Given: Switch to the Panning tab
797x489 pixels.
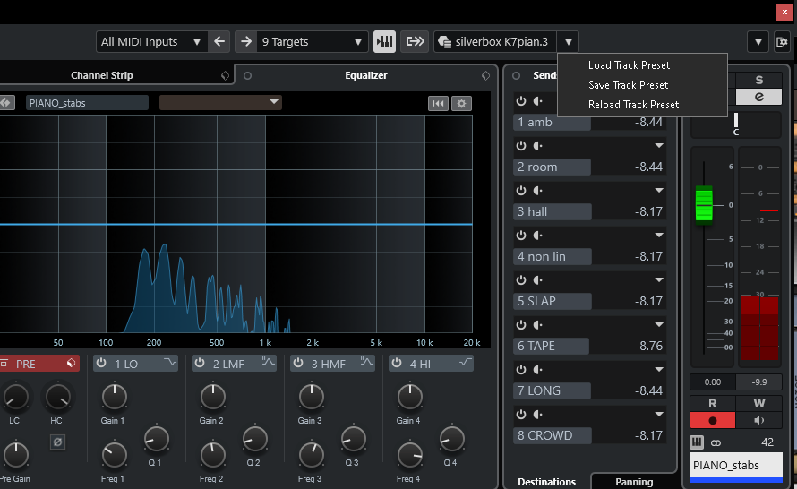Looking at the screenshot, I should coord(634,481).
